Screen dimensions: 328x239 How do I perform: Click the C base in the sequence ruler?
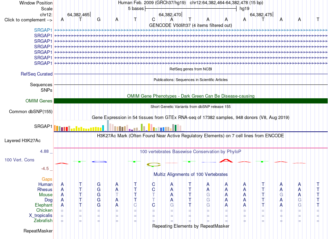point(154,19)
